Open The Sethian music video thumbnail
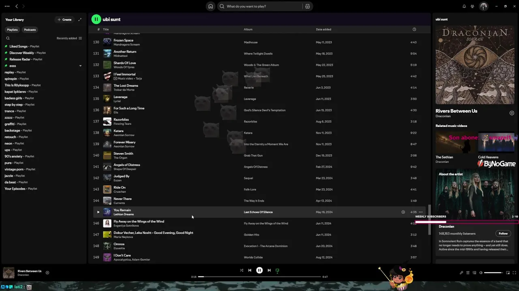 pos(455,143)
